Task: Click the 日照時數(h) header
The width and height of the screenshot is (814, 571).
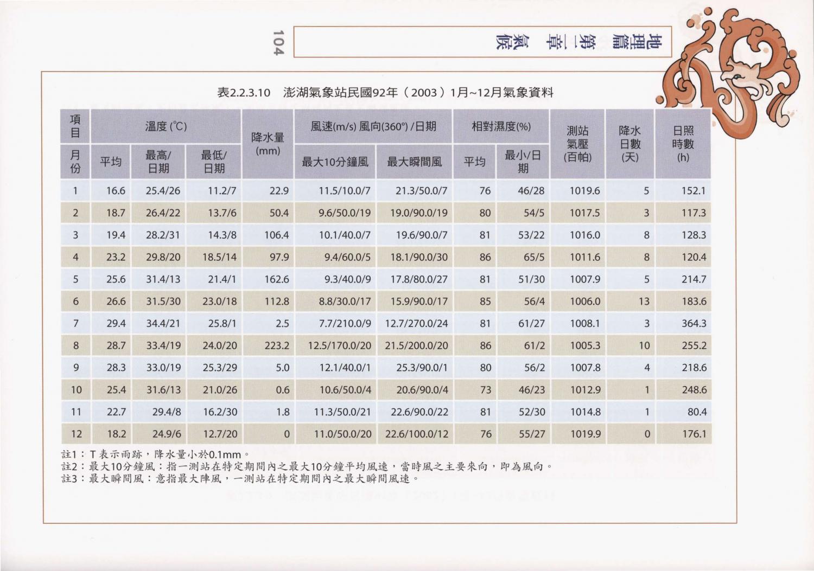Action: (683, 144)
